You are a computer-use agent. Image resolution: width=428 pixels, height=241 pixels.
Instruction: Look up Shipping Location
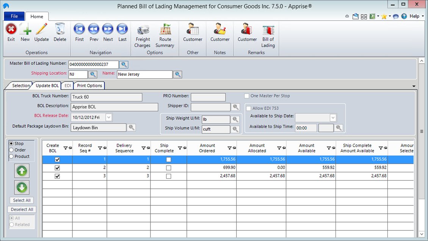click(93, 75)
